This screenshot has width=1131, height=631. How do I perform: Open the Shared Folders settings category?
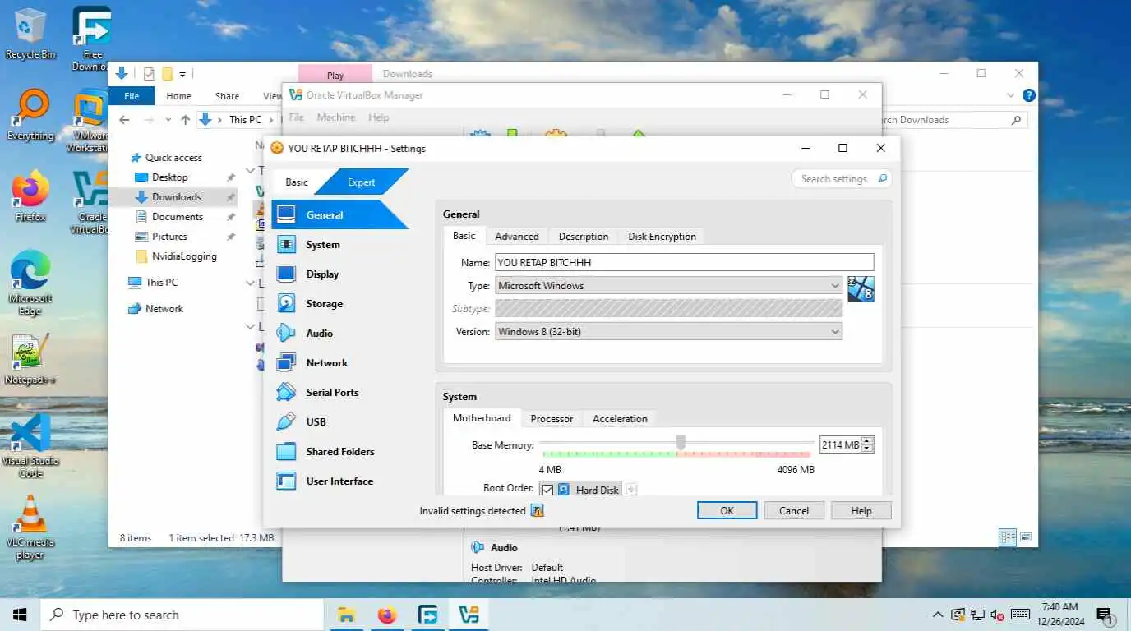(x=339, y=451)
